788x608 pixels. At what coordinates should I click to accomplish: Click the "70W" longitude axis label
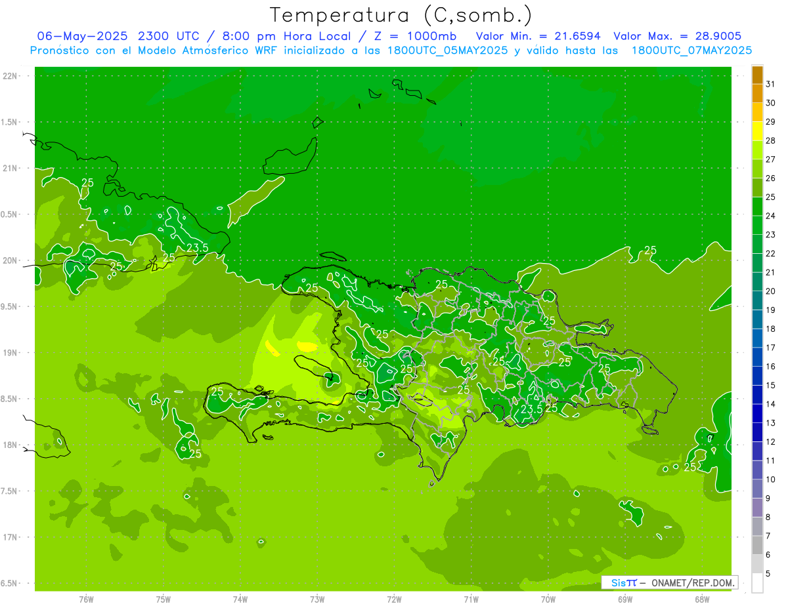(548, 599)
